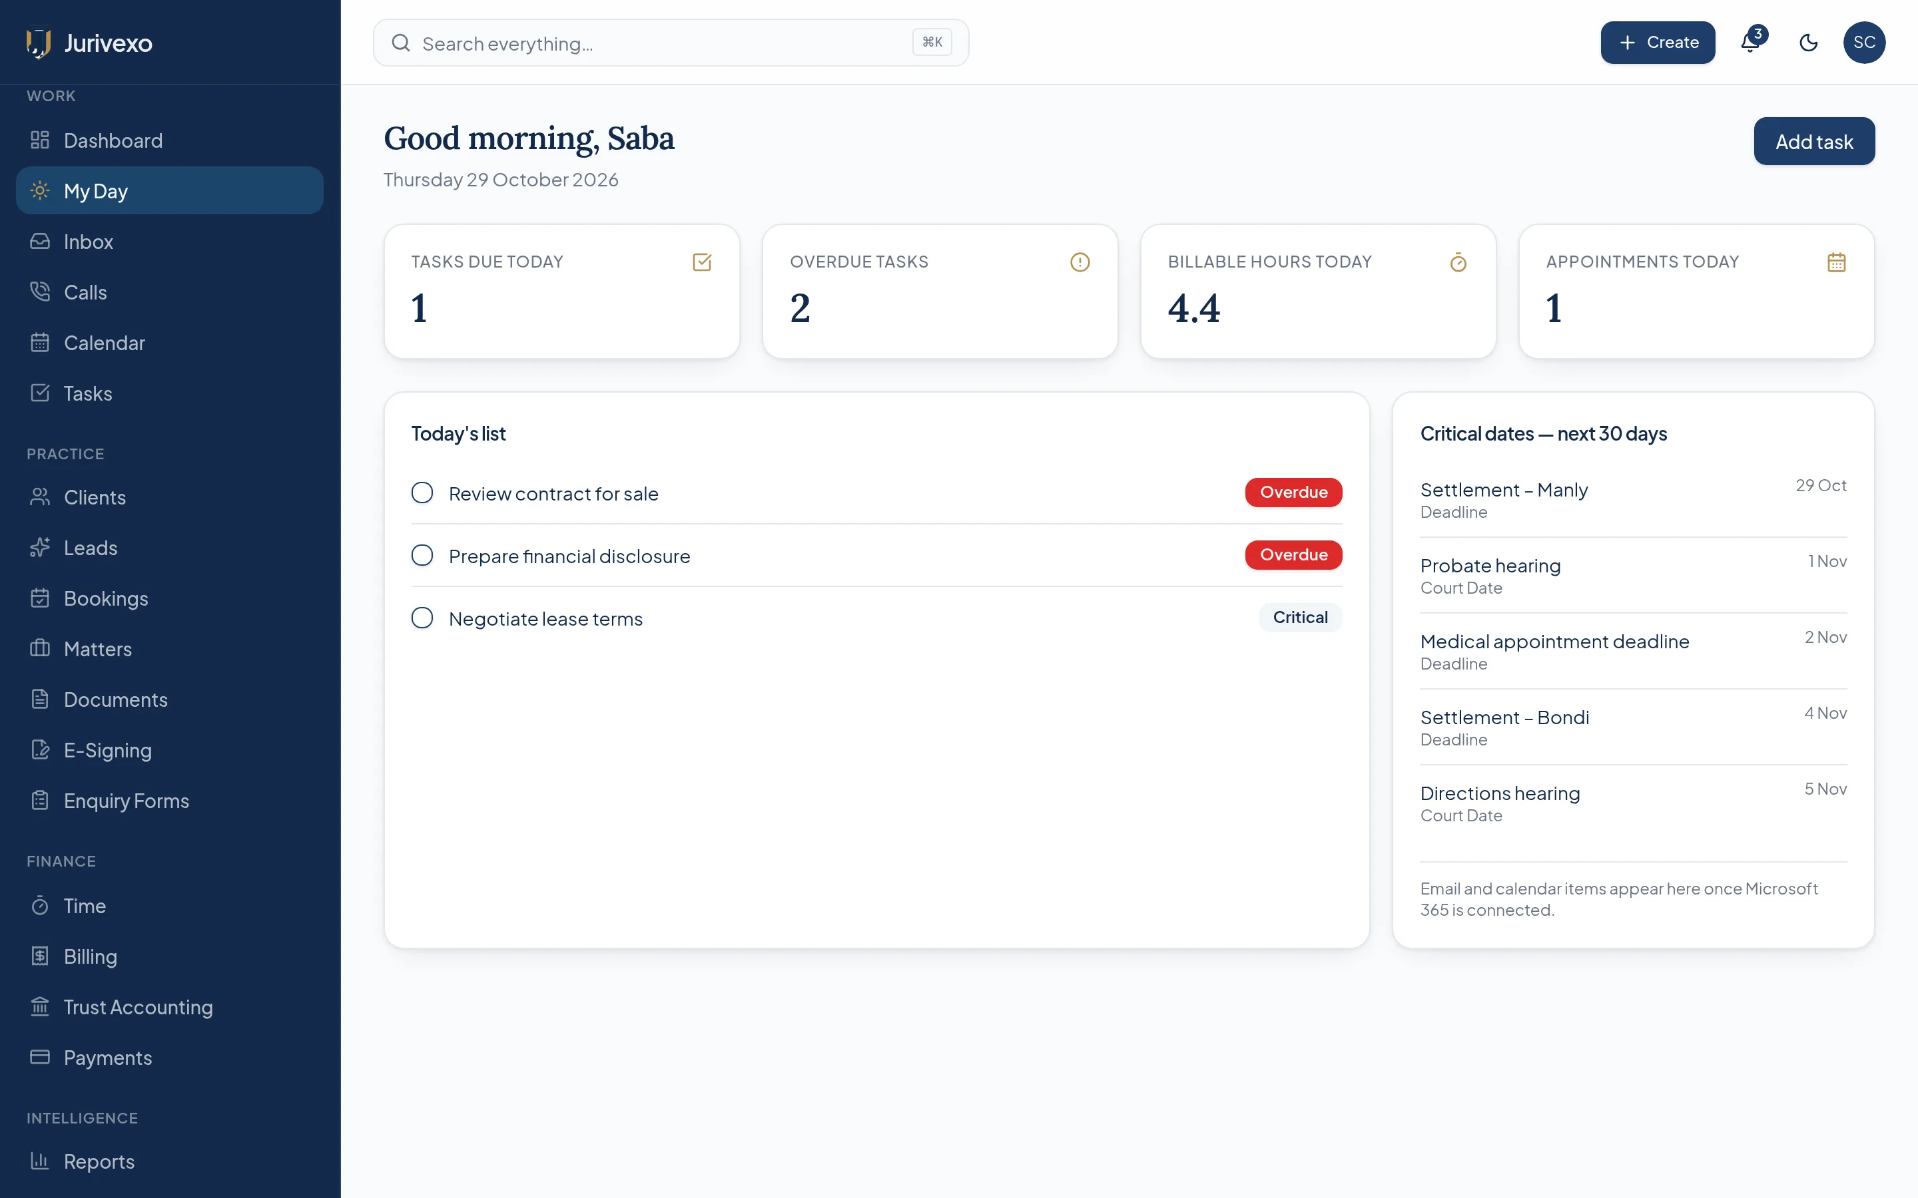The height and width of the screenshot is (1198, 1918).
Task: Click the Critical badge on lease task
Action: (1300, 617)
